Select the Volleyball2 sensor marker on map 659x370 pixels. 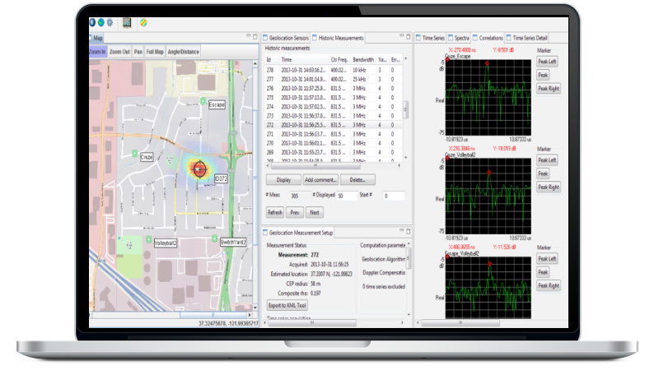(166, 243)
